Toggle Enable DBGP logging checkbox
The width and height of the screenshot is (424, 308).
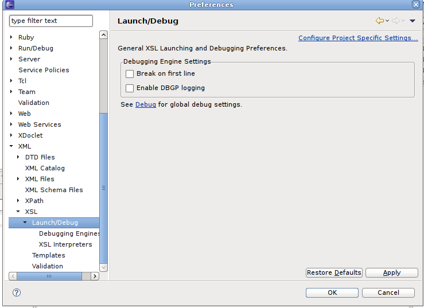click(130, 88)
